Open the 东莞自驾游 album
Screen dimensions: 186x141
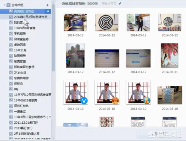coord(21,78)
